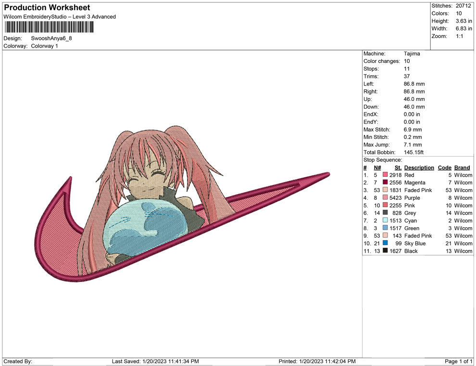476x366 pixels.
Task: Select the Grey color swatch
Action: [x=385, y=213]
